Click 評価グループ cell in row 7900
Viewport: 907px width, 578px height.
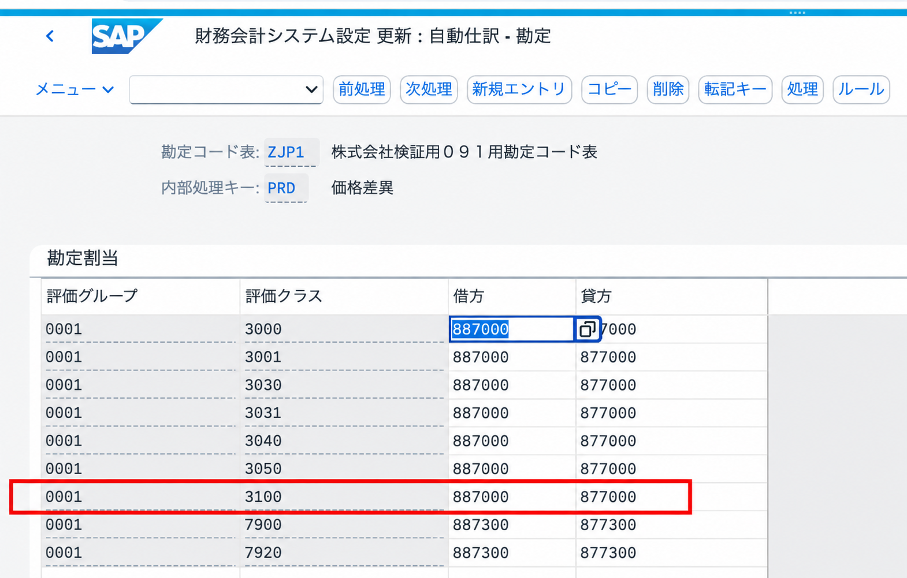pos(140,525)
